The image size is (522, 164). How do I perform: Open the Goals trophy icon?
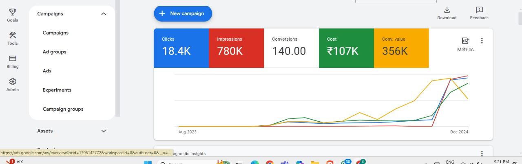click(12, 12)
